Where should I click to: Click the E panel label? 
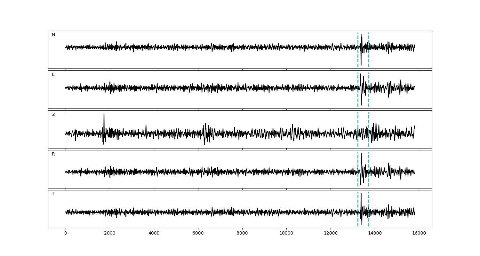point(53,75)
